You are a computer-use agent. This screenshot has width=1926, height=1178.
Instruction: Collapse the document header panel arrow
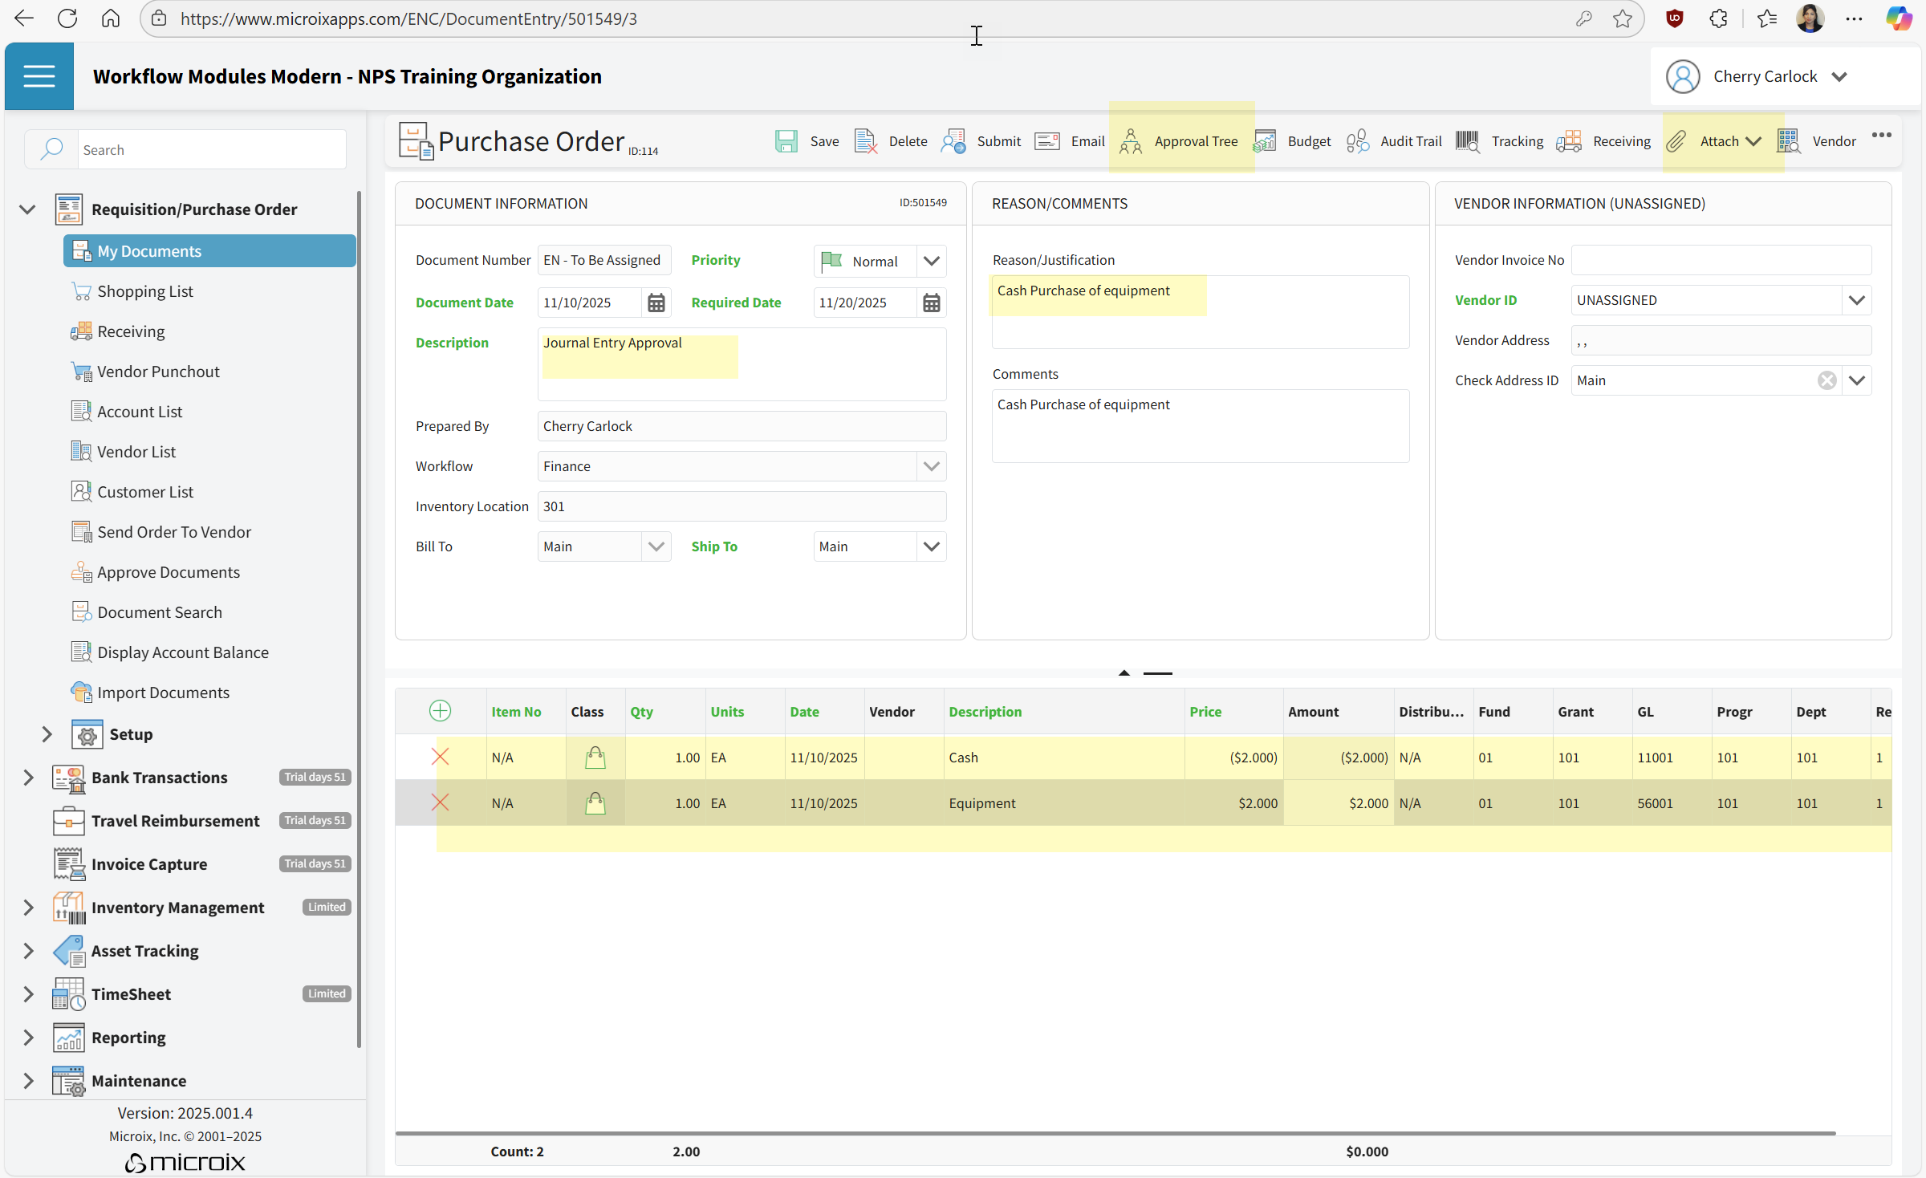click(x=1123, y=672)
